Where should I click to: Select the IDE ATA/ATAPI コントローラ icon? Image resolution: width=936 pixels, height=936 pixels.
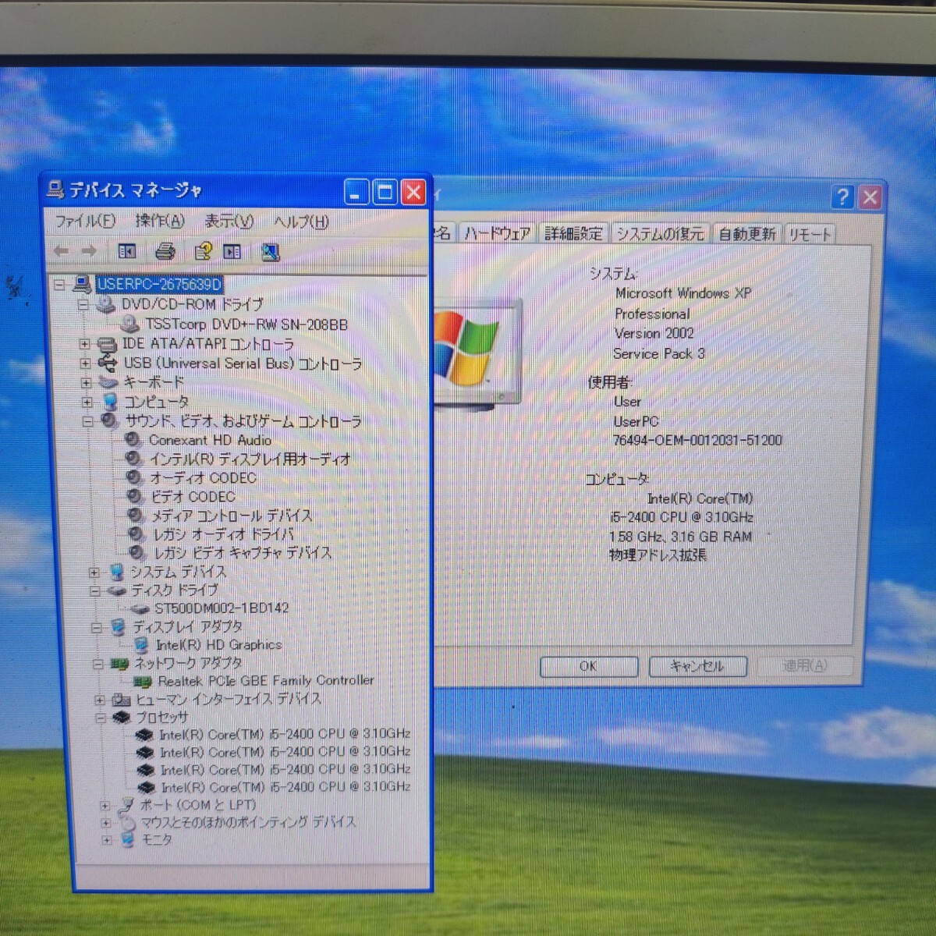point(107,344)
